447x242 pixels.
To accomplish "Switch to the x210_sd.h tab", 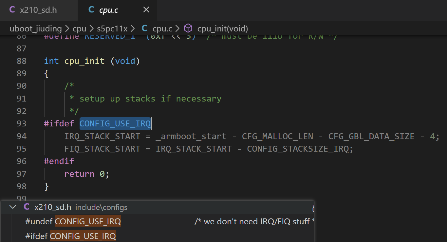I will coord(39,10).
